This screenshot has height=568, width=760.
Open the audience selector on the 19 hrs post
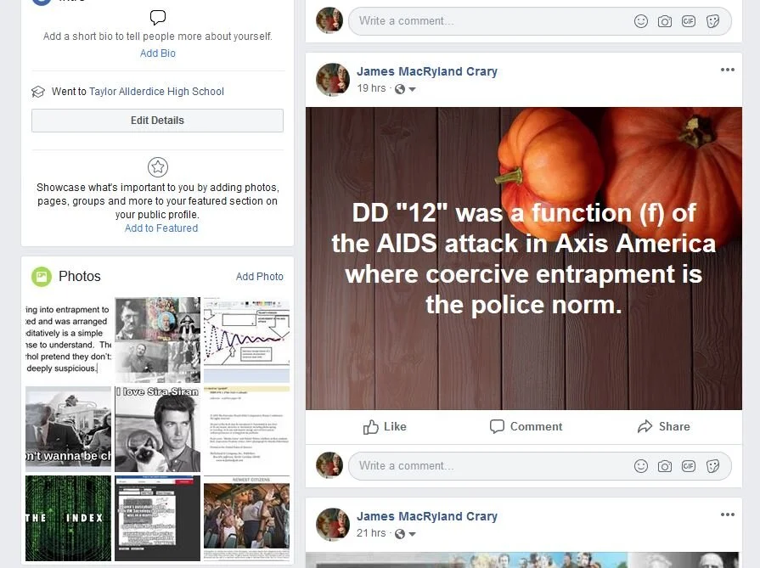[406, 88]
